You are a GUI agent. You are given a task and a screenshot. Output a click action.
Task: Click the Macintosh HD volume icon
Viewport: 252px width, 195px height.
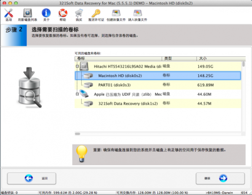tap(88, 76)
